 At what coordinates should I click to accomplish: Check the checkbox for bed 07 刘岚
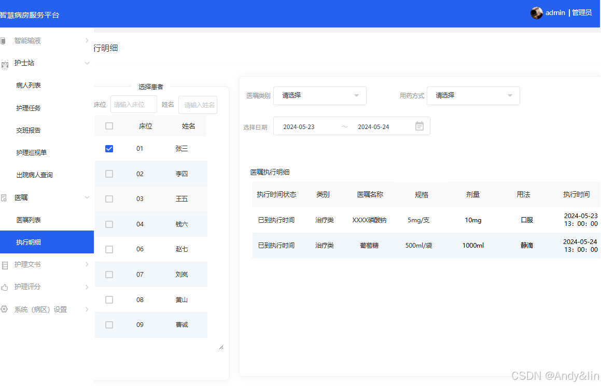point(109,275)
